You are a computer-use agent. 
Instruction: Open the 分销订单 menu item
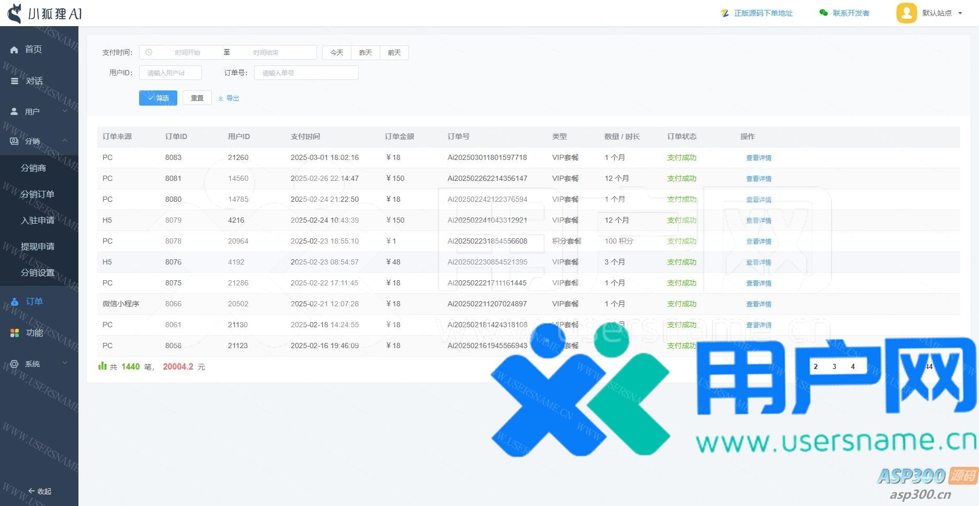click(x=38, y=194)
